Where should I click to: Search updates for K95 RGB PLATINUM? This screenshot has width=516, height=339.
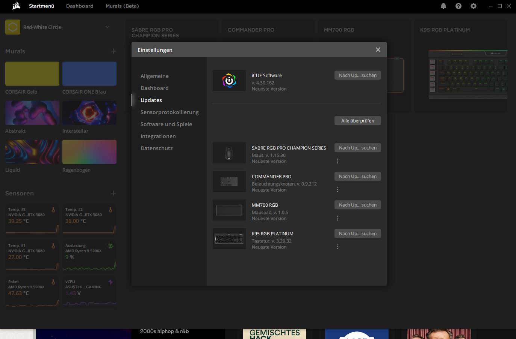(358, 233)
